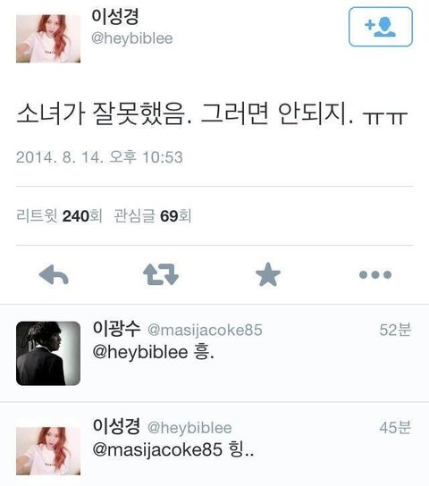Click the follow user button
The width and height of the screenshot is (429, 486).
[x=381, y=27]
